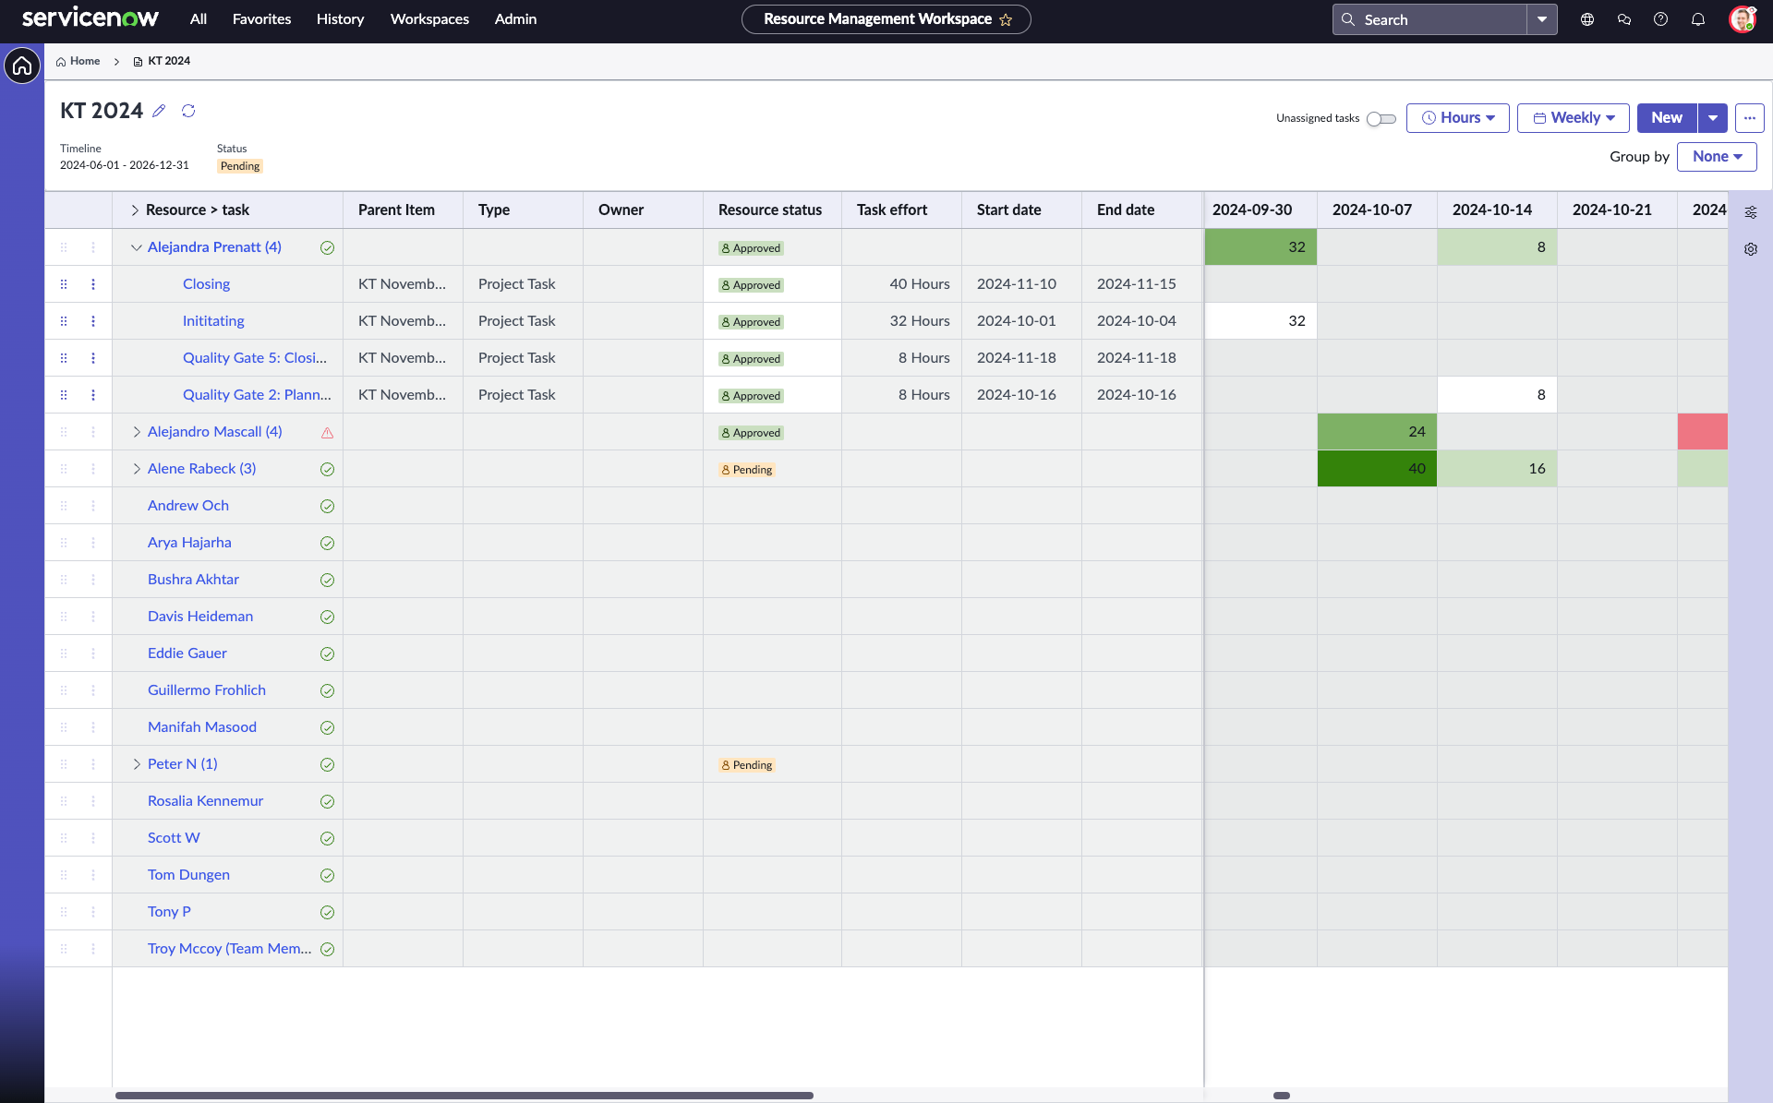Open row actions for Quality Gate 2 task
This screenshot has width=1773, height=1103.
tap(93, 395)
